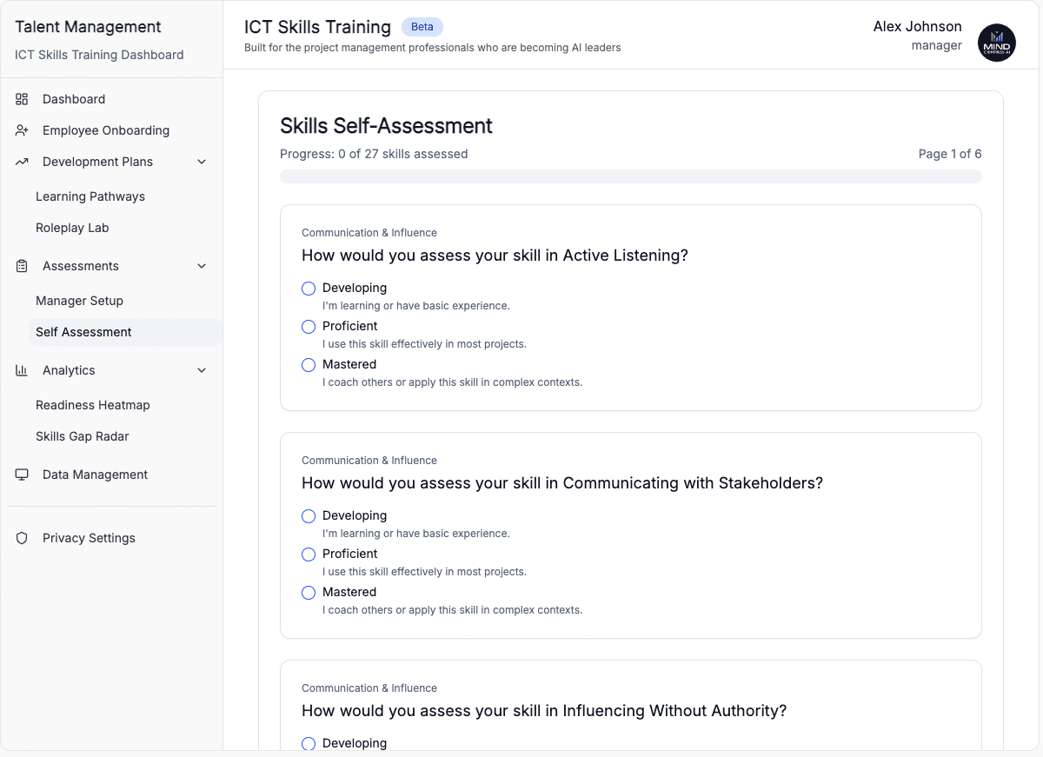
Task: Open the Mind Compass profile avatar
Action: coord(996,43)
